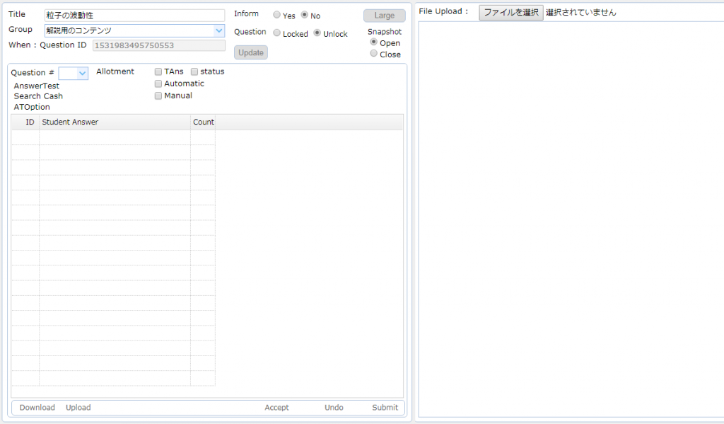Check the Automatic allotment option
This screenshot has width=724, height=424.
click(x=158, y=84)
